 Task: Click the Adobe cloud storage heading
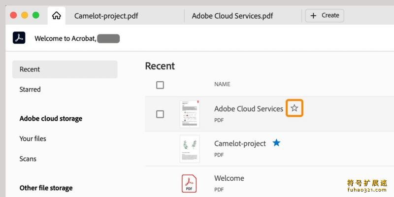coord(51,118)
